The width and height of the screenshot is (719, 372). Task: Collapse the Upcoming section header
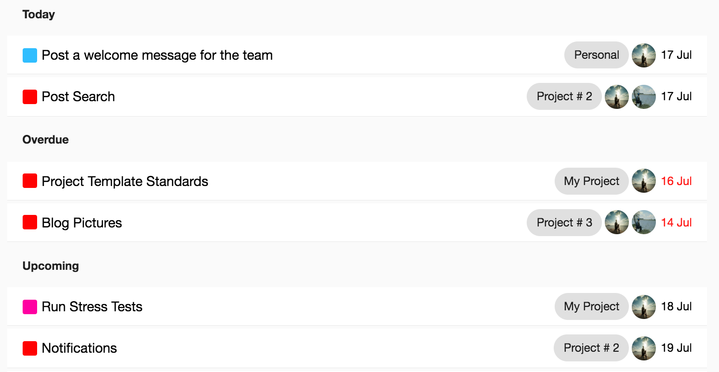pyautogui.click(x=51, y=266)
